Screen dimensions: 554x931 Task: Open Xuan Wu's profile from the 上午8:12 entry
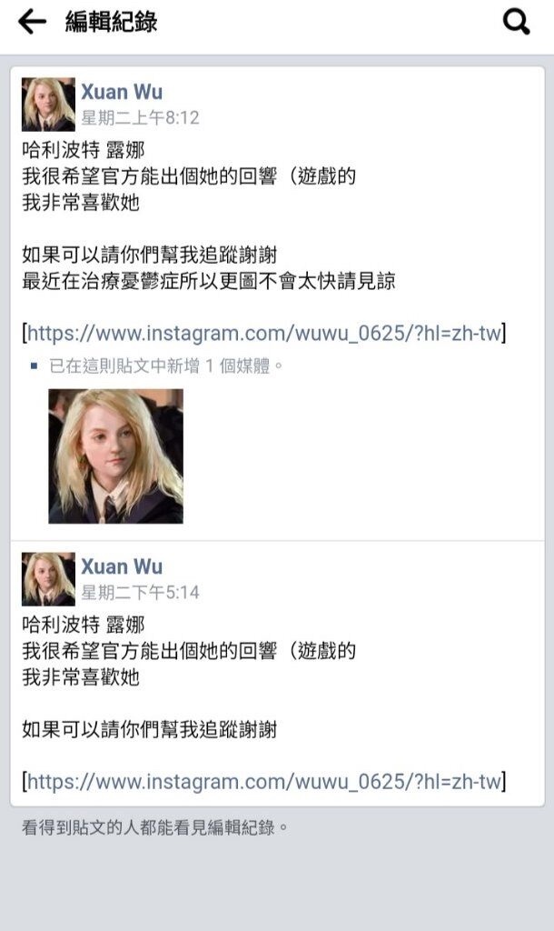pyautogui.click(x=122, y=92)
